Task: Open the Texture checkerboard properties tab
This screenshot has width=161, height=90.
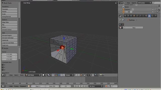Action: [149, 16]
